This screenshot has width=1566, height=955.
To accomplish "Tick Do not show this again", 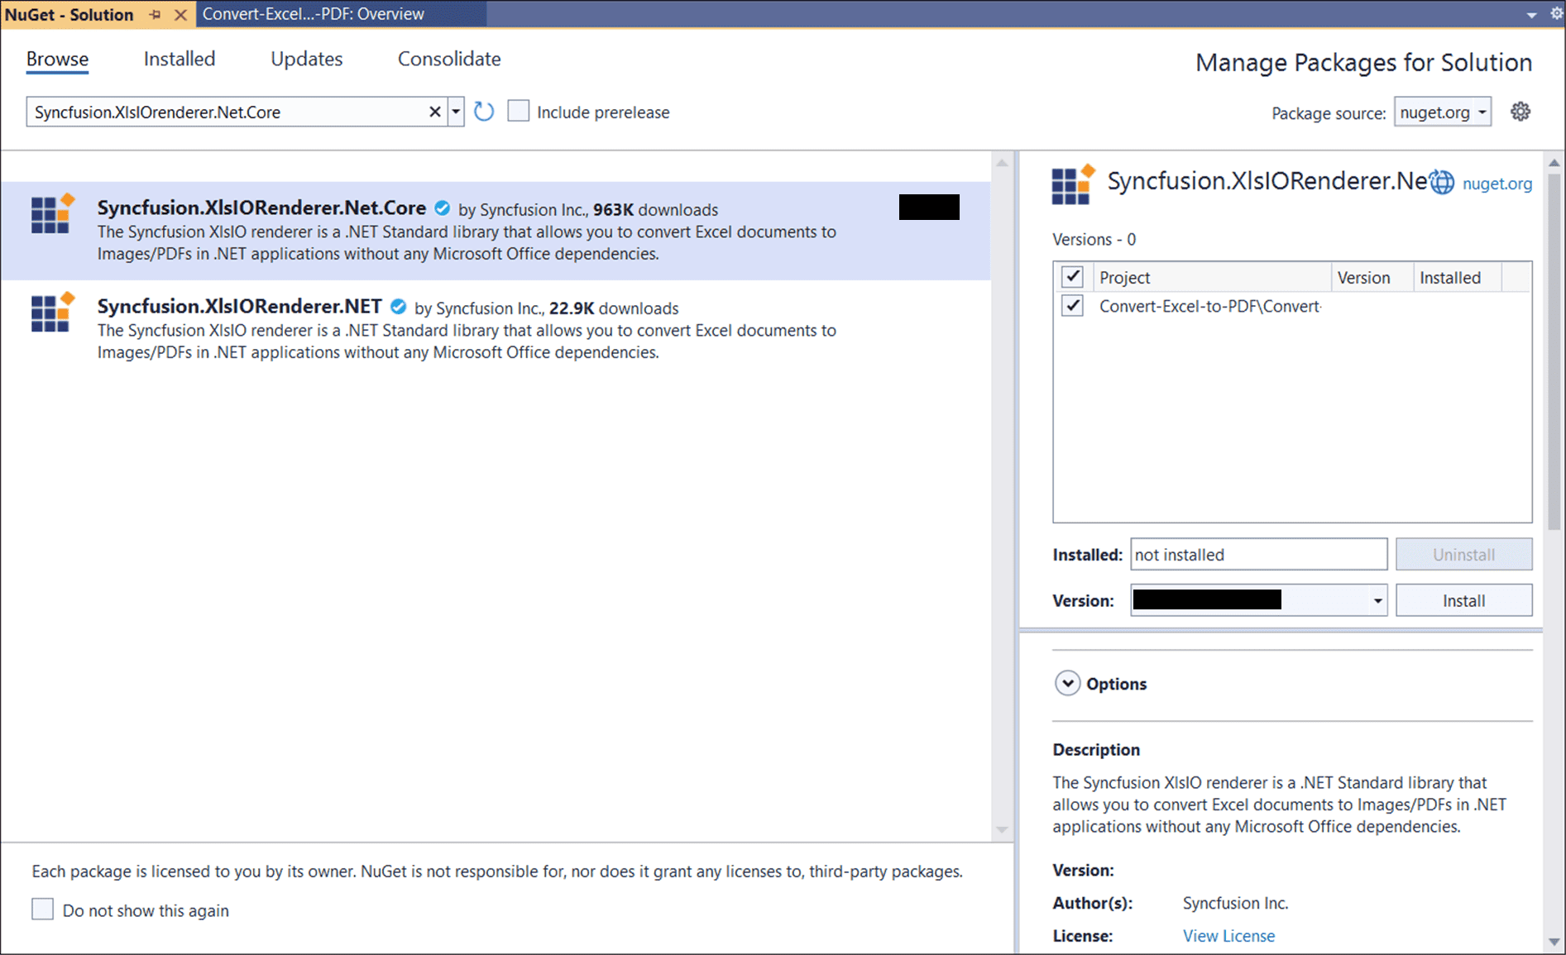I will [x=43, y=910].
